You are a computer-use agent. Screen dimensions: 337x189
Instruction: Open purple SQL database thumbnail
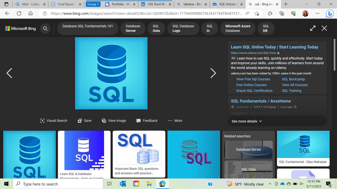coord(194,155)
